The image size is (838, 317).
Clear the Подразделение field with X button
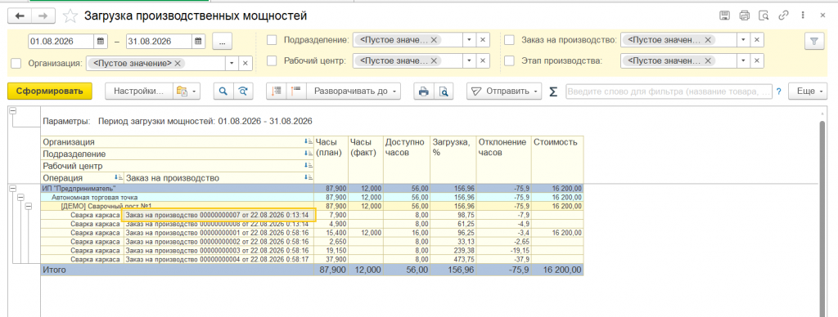482,40
